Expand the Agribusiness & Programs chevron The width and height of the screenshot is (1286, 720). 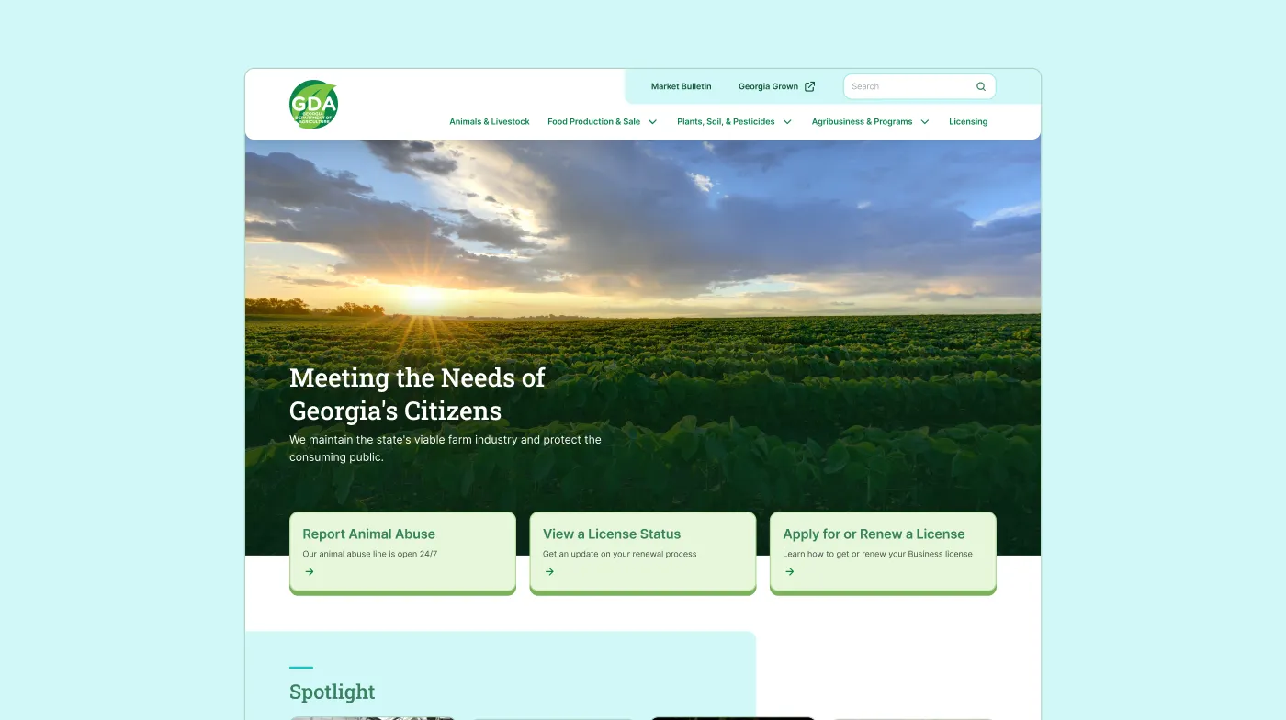(x=925, y=121)
